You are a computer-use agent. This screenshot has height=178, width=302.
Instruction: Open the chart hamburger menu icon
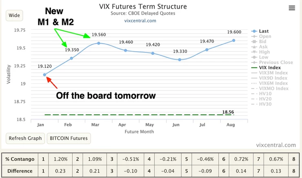[292, 8]
